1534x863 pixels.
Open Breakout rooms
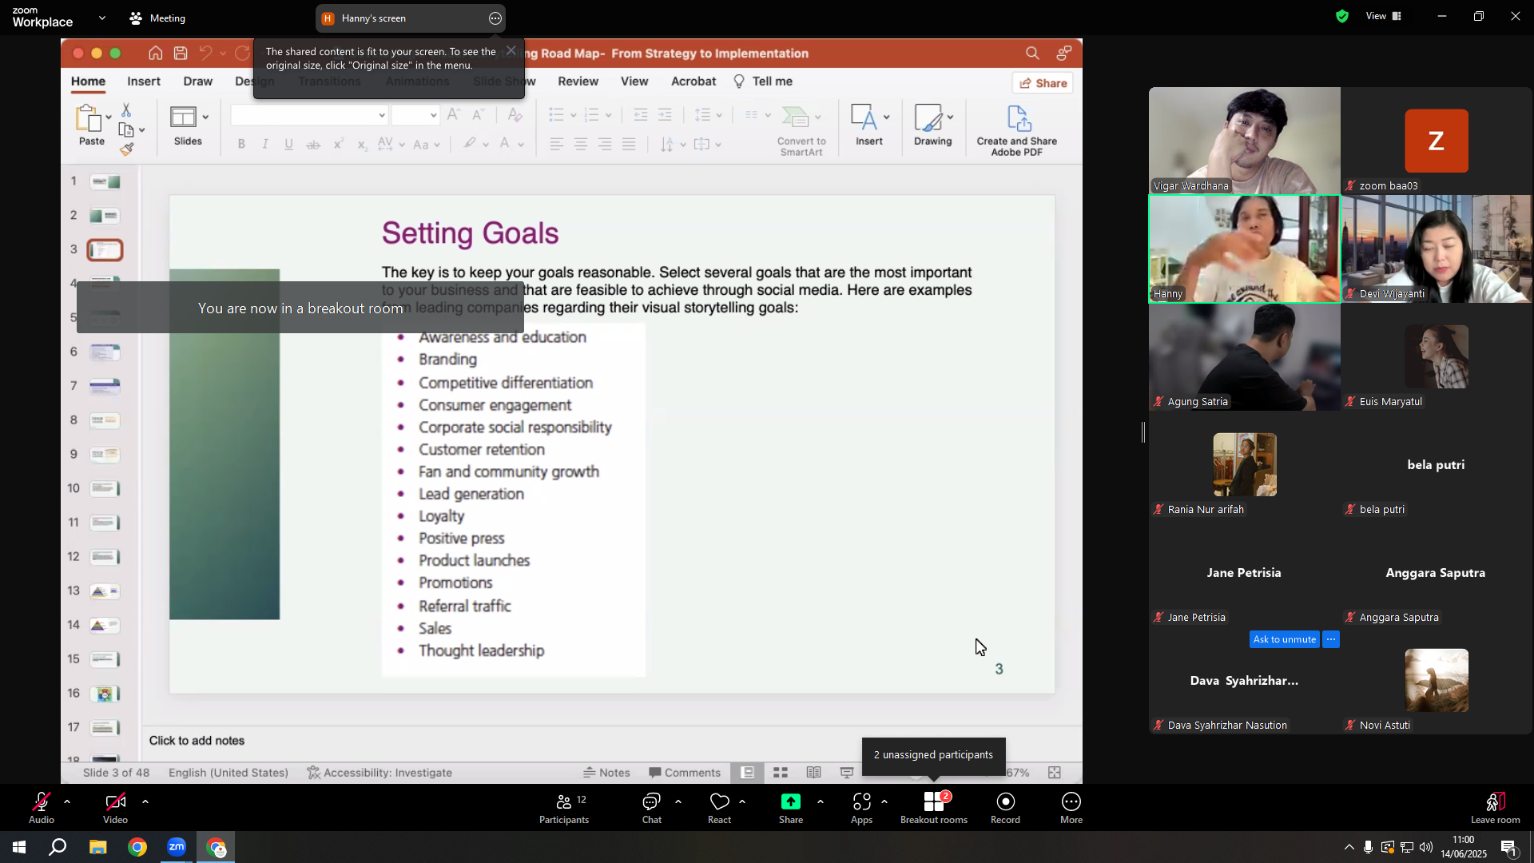click(x=934, y=807)
